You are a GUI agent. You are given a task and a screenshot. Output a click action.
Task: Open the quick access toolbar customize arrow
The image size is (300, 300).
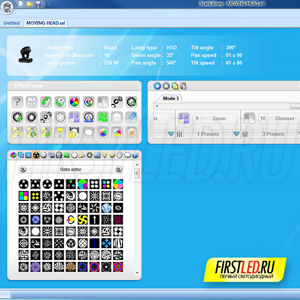(x=50, y=4)
